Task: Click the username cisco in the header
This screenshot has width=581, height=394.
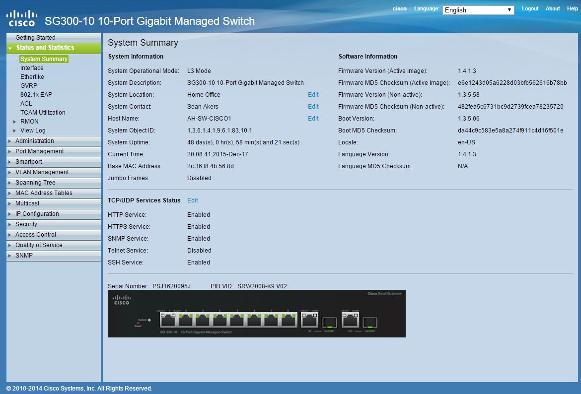Action: [x=400, y=8]
